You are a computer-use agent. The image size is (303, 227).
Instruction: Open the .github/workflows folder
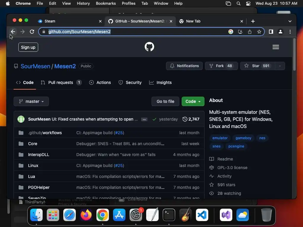tap(45, 133)
